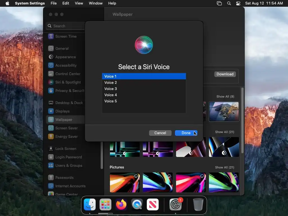Click System Settings icon in Dock
Screen dimensions: 288x216
(x=175, y=204)
